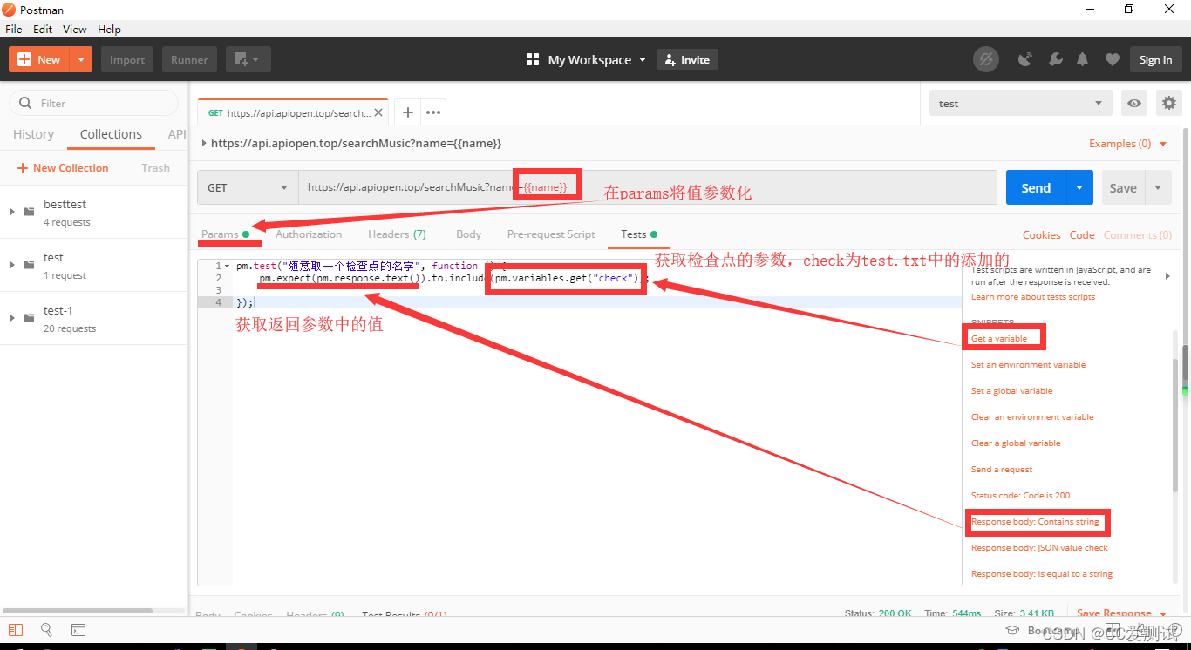This screenshot has width=1191, height=650.
Task: Insert Clear an environment variable snippet
Action: pos(1032,416)
